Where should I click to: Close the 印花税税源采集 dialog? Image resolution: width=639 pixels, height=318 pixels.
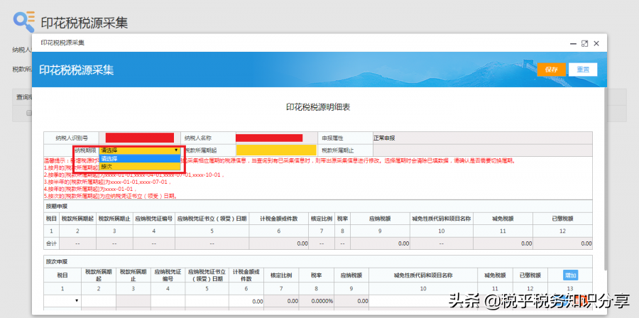pyautogui.click(x=596, y=43)
